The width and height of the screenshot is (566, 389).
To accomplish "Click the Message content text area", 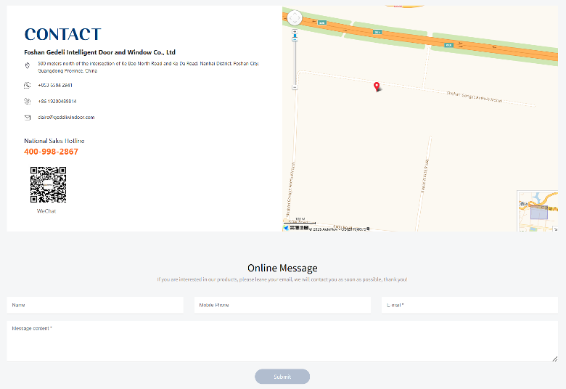I will click(282, 341).
